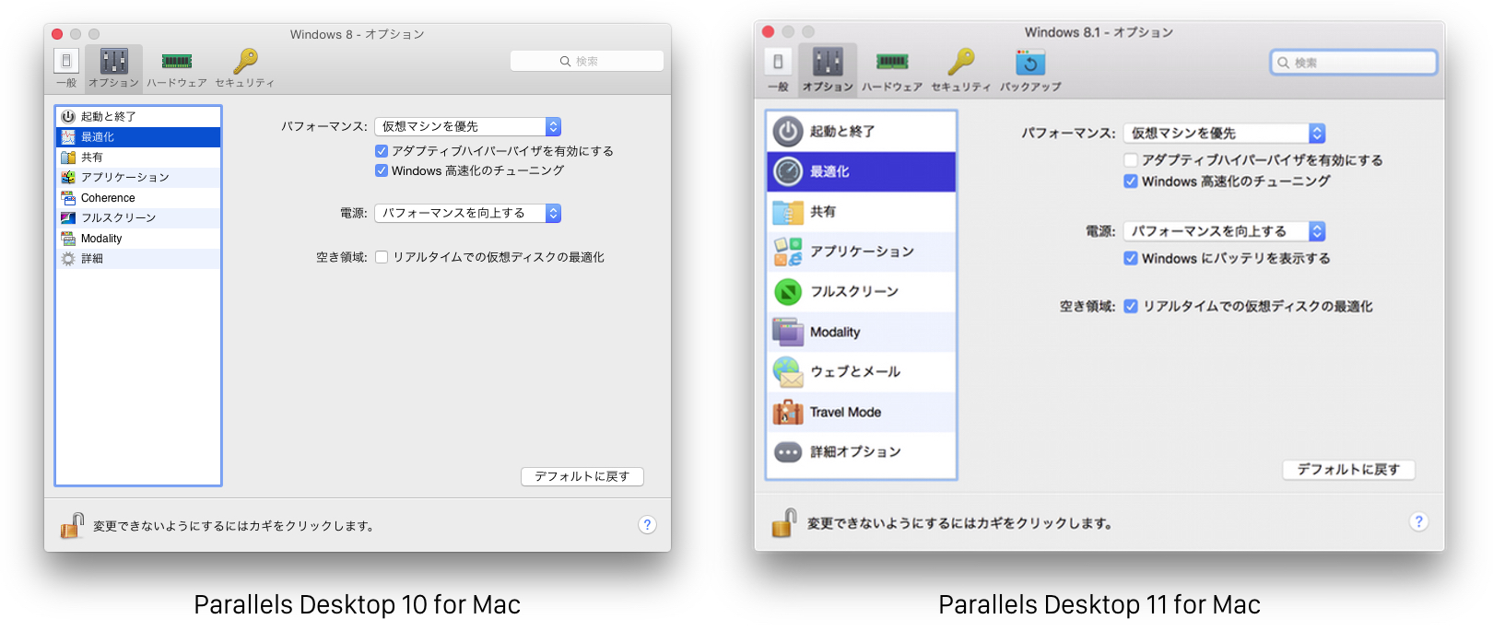Open パフォーマンス dropdown in Windows 8 window
1493x631 pixels.
click(x=468, y=126)
